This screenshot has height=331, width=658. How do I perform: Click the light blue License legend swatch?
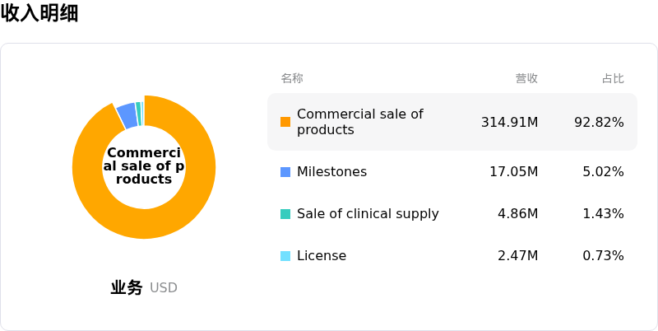pyautogui.click(x=285, y=256)
